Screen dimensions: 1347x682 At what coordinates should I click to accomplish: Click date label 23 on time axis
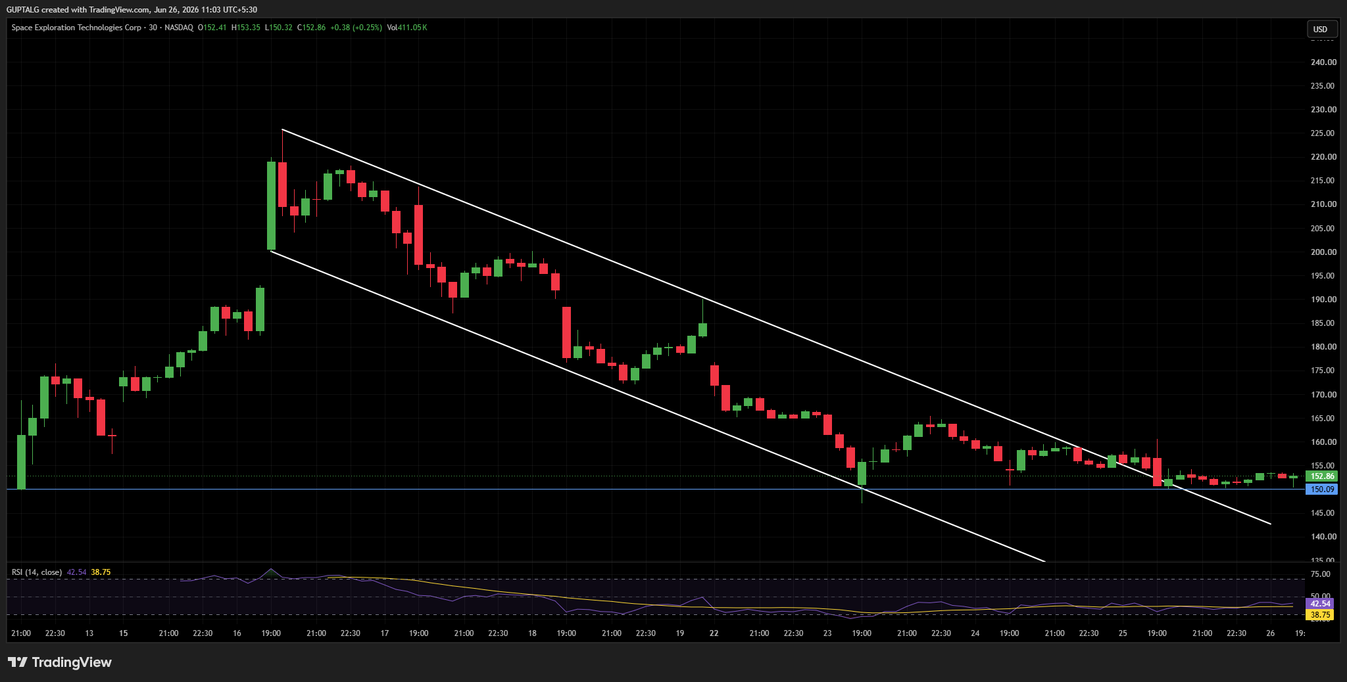click(827, 633)
